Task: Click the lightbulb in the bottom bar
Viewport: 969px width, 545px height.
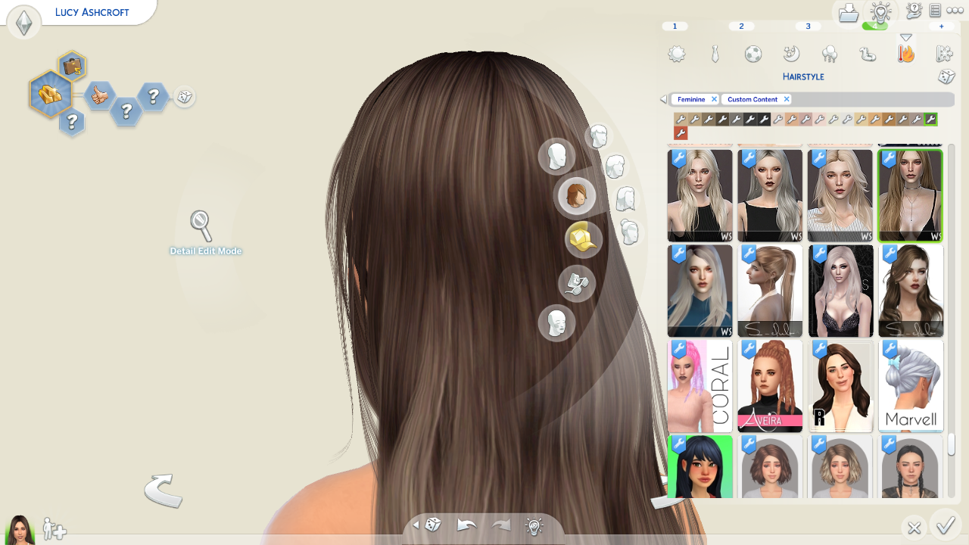Action: tap(534, 525)
